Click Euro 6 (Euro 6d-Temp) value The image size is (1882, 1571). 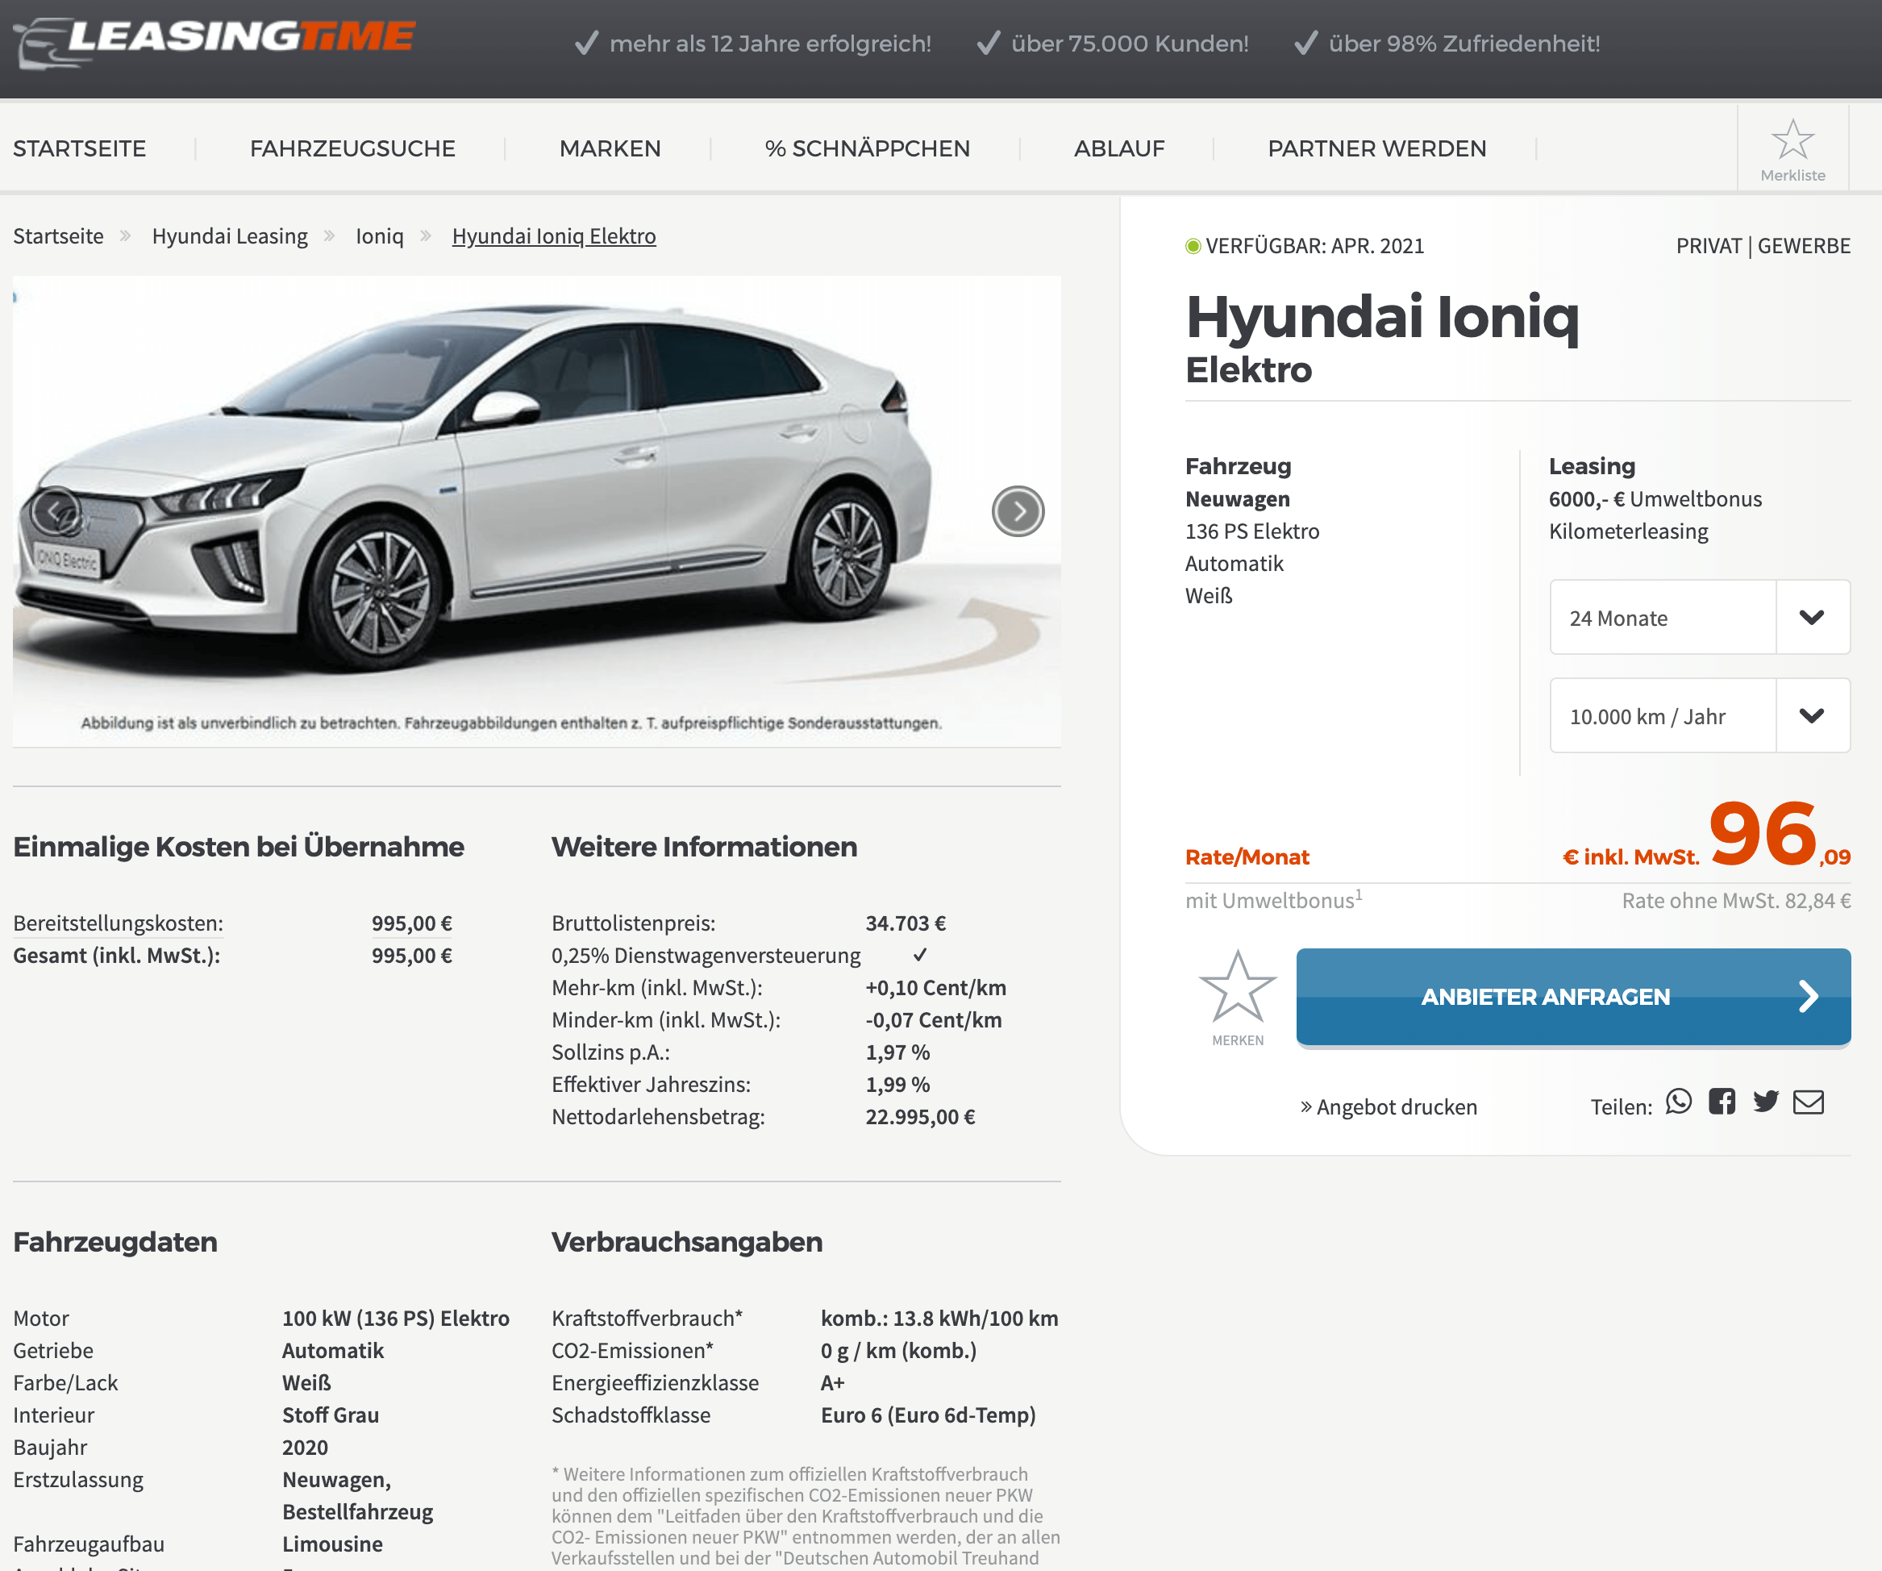point(927,1415)
